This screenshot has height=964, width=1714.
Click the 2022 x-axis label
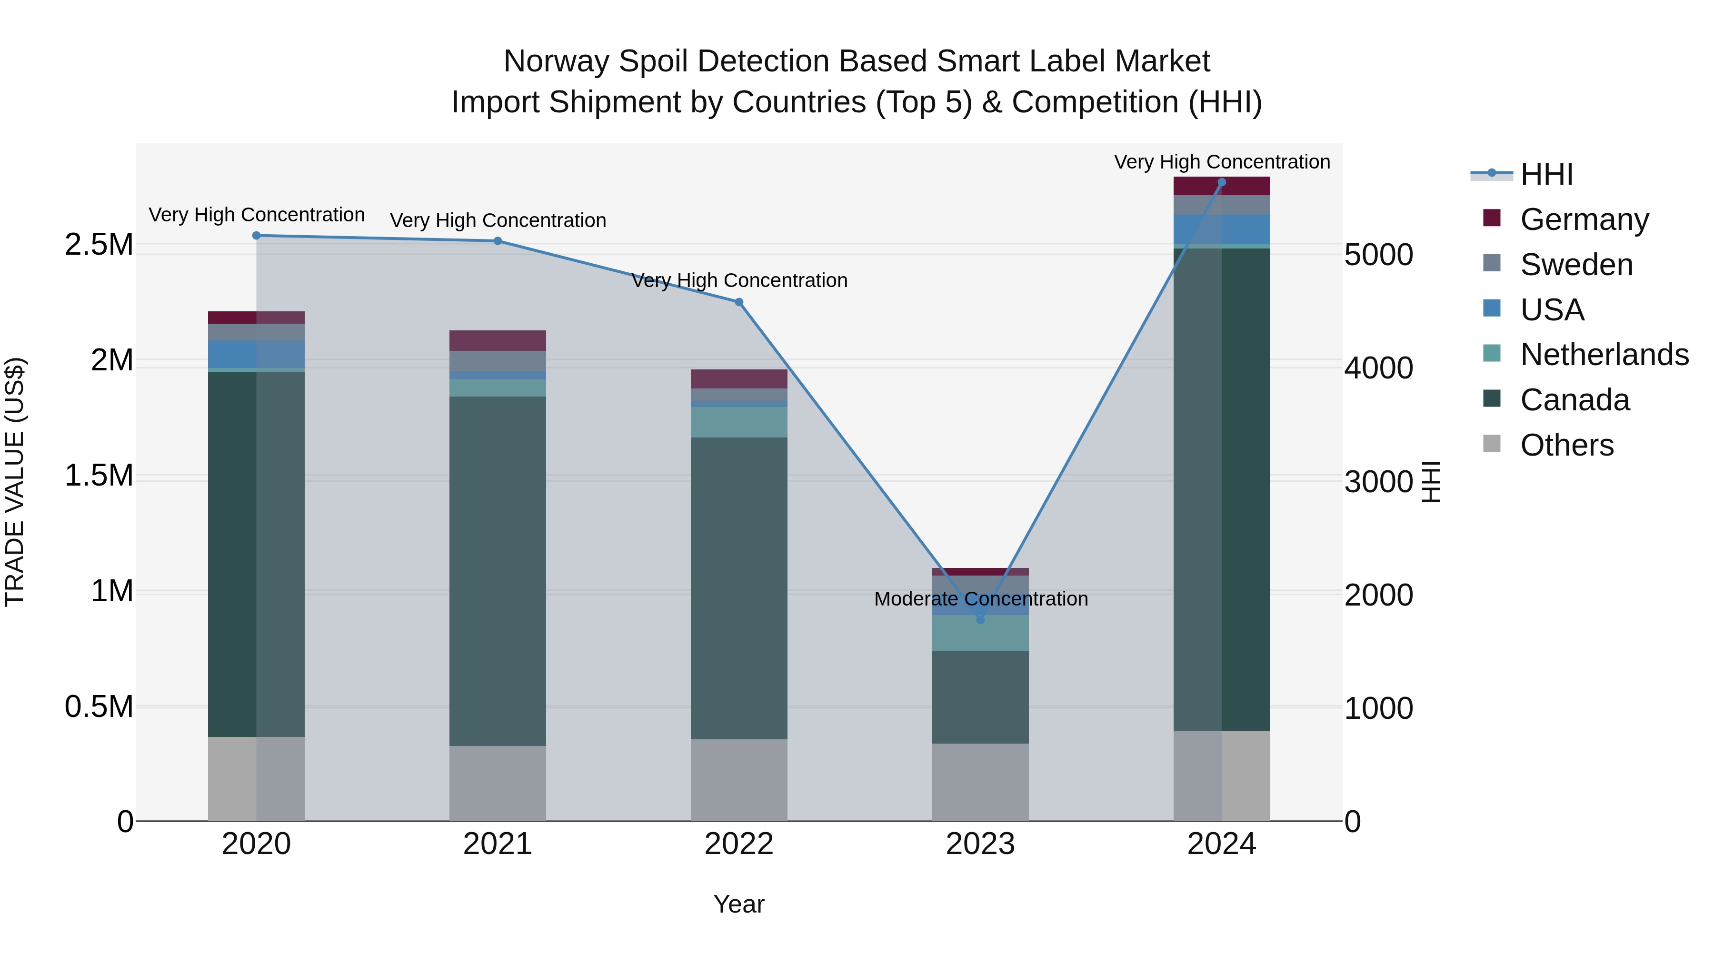point(738,844)
